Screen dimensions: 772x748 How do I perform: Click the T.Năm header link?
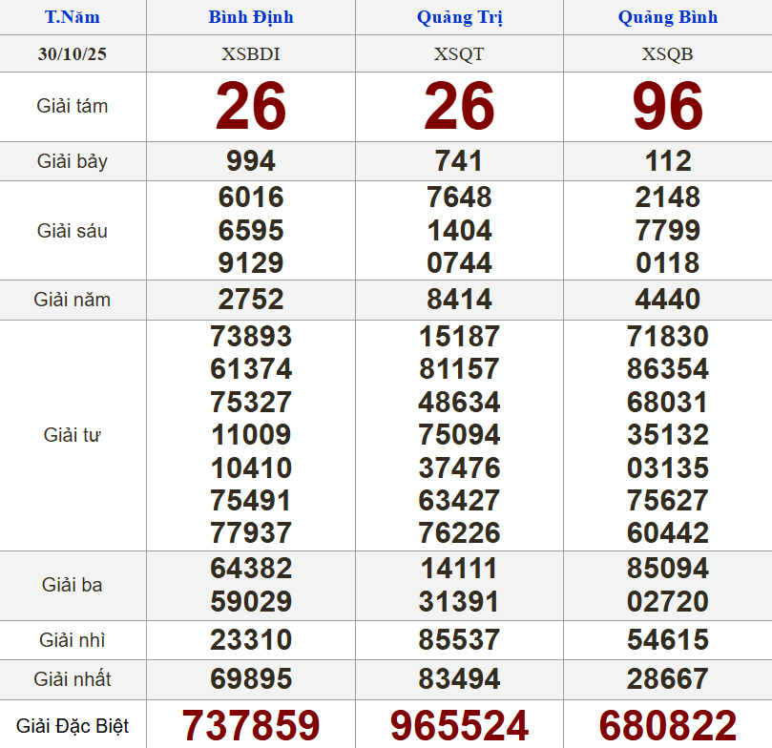coord(73,17)
